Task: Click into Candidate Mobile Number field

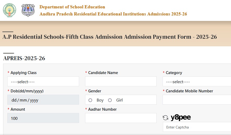Action: tap(197, 100)
